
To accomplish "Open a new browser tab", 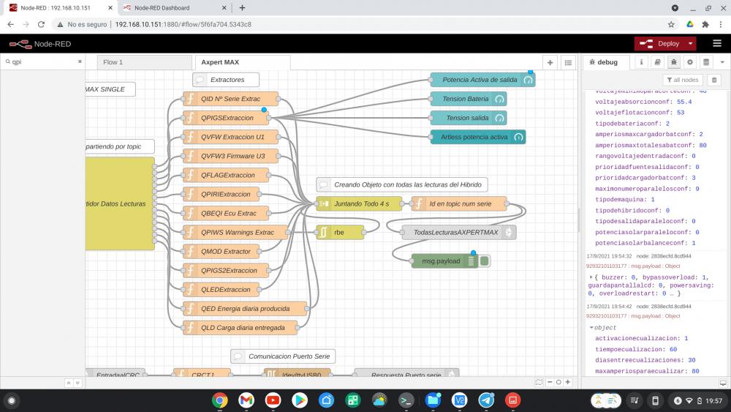I will (x=243, y=8).
